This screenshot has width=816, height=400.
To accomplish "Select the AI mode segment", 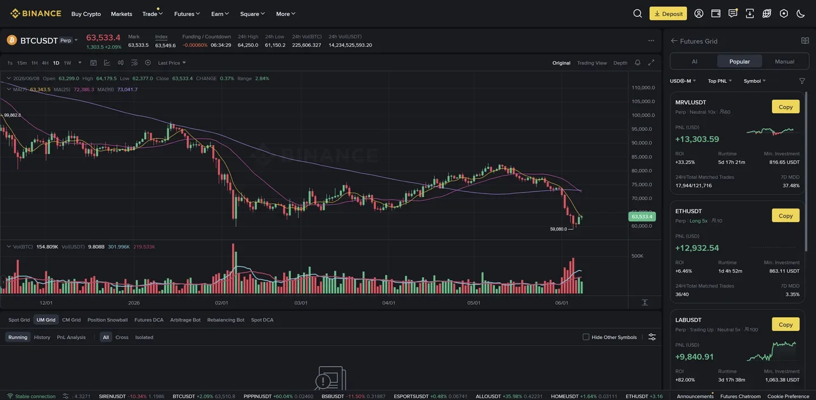I will (x=694, y=61).
